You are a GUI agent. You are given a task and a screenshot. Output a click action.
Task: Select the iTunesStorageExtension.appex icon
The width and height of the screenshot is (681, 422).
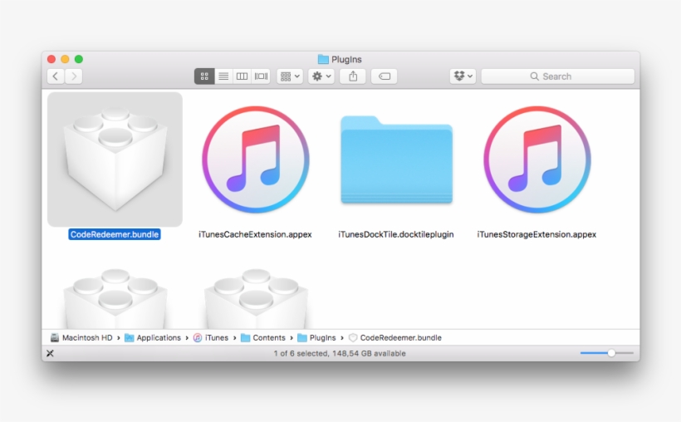pos(537,159)
